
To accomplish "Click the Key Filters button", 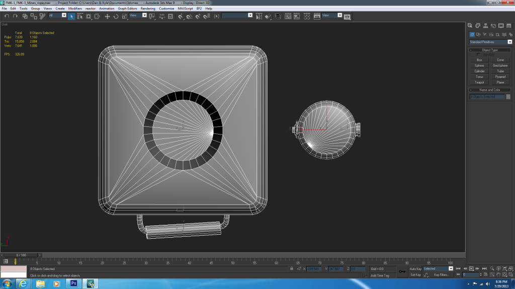I will pyautogui.click(x=441, y=275).
